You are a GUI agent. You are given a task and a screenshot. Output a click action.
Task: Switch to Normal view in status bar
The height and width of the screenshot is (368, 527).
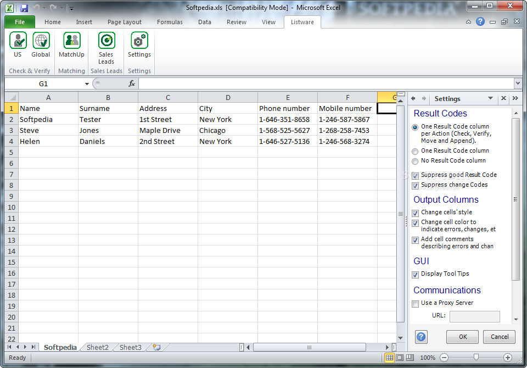click(389, 358)
